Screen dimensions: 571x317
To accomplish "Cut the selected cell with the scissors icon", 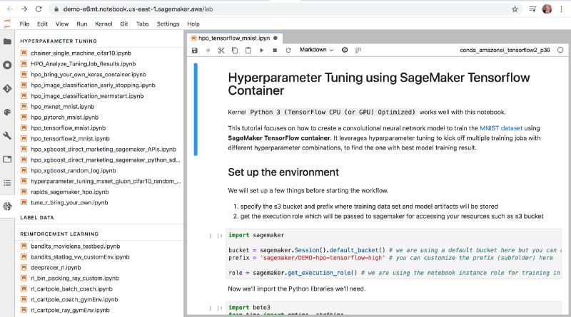I will click(x=221, y=50).
